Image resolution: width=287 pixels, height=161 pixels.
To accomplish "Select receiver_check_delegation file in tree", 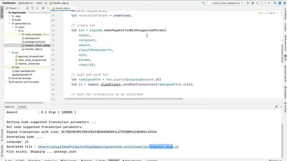I will pyautogui.click(x=27, y=45).
